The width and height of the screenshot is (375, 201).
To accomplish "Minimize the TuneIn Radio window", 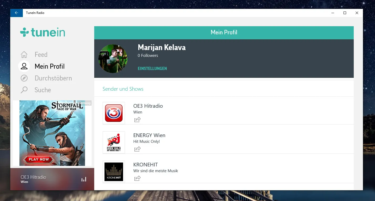I will (333, 13).
